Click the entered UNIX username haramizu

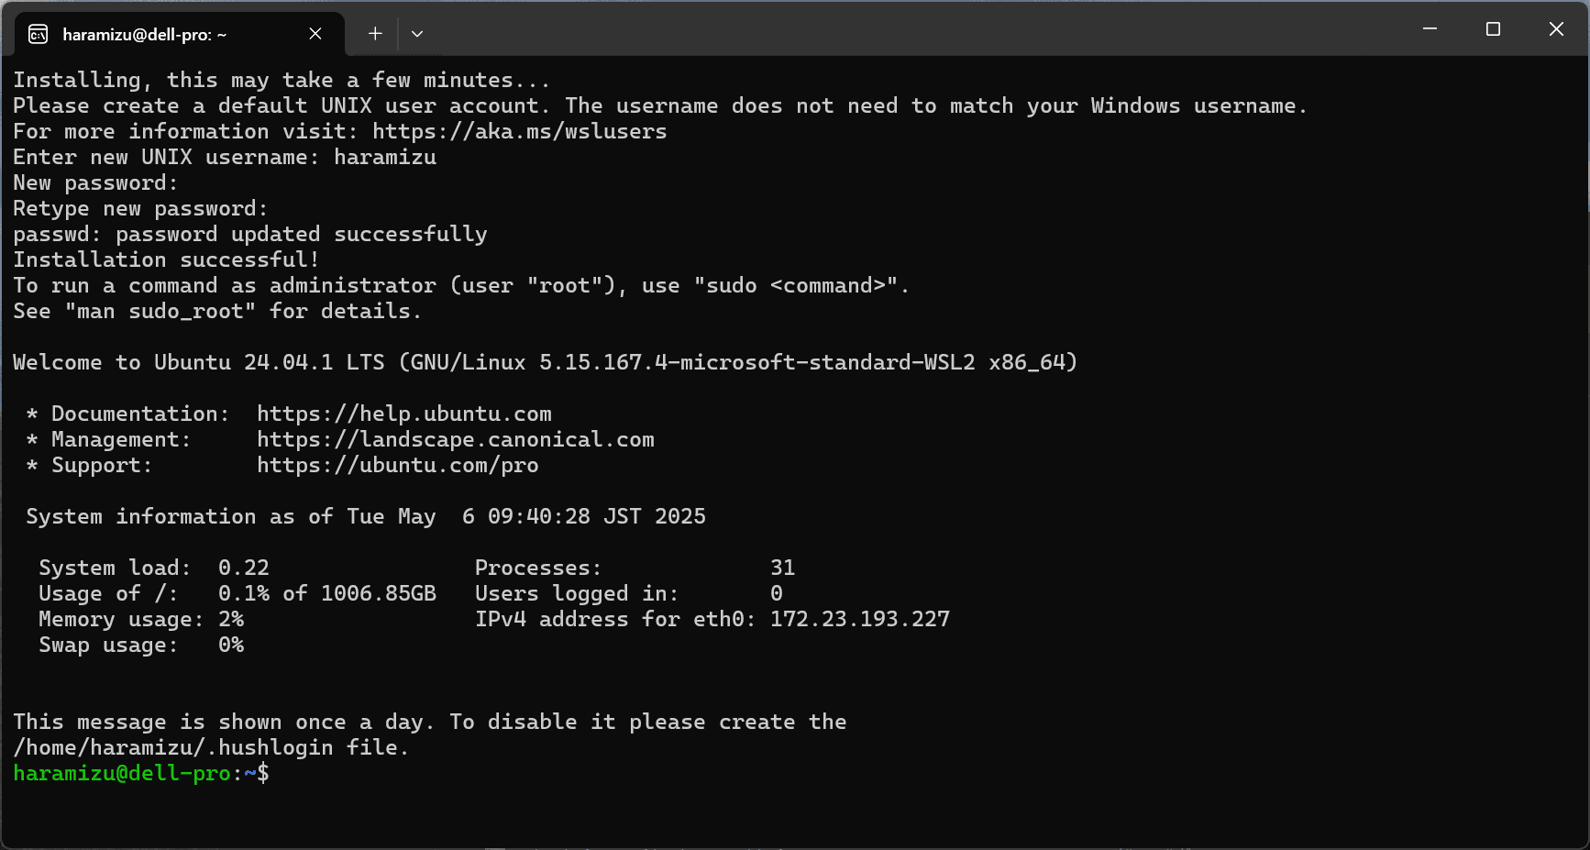coord(385,158)
